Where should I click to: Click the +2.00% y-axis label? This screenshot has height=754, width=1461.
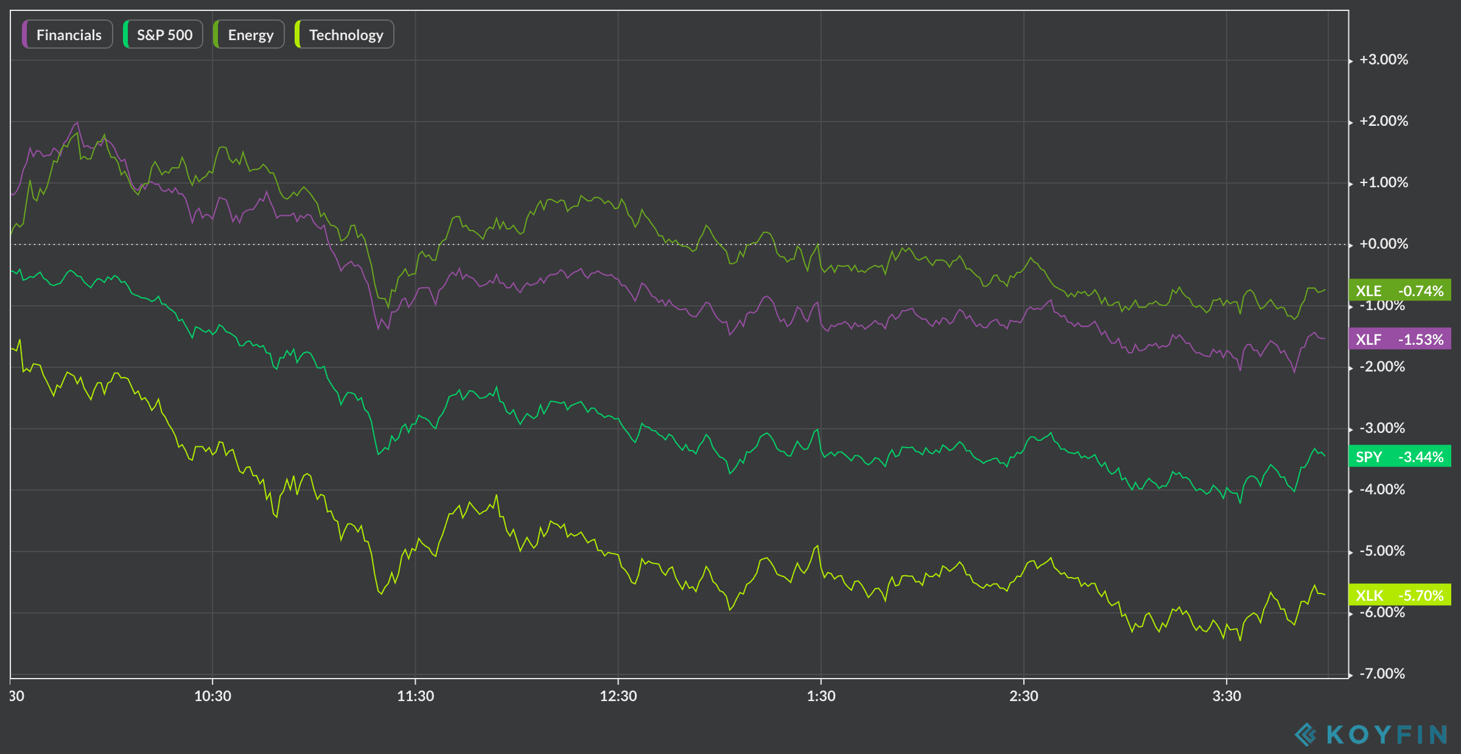tap(1384, 121)
